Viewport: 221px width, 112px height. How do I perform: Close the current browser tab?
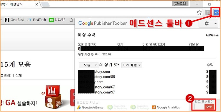(x=37, y=4)
